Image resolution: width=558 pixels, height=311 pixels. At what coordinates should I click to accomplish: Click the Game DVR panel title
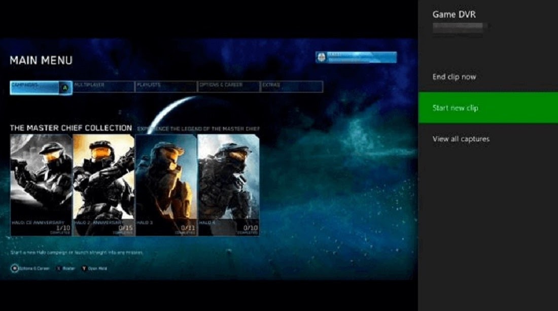click(454, 15)
